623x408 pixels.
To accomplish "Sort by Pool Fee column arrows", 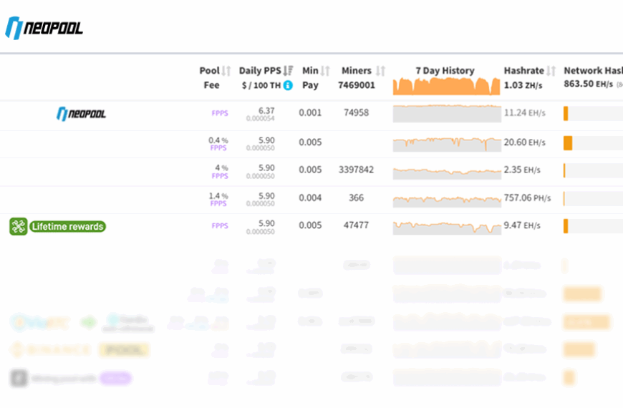I will coord(226,71).
